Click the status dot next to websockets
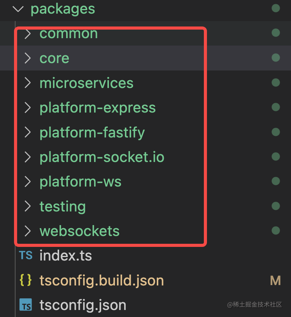 point(276,231)
